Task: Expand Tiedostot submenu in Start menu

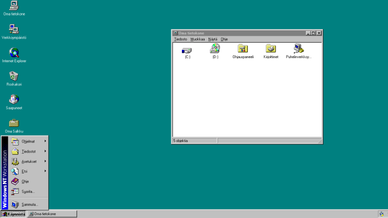Action: pos(29,151)
